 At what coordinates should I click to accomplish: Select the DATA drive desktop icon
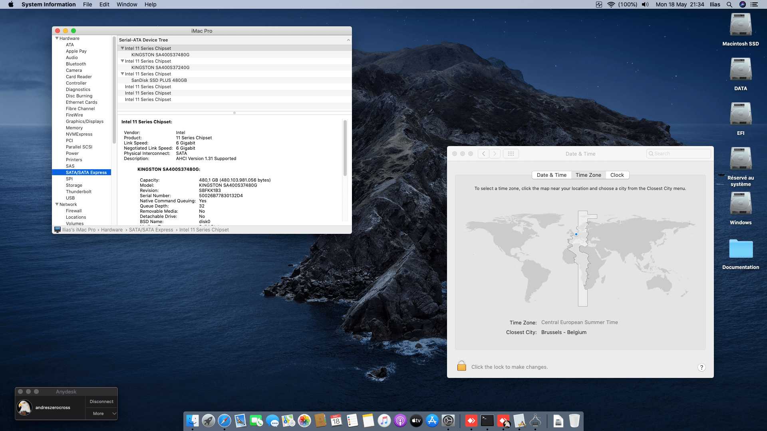(741, 70)
